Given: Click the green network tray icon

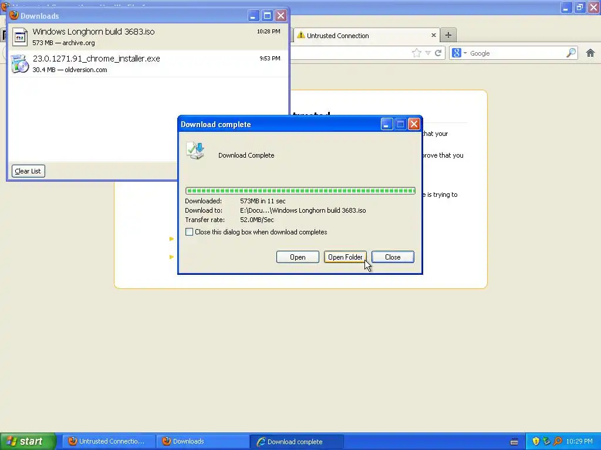Looking at the screenshot, I should pyautogui.click(x=546, y=441).
